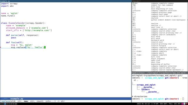
Task: Click the 'newline x2' keycast entry
Action: click(x=156, y=25)
